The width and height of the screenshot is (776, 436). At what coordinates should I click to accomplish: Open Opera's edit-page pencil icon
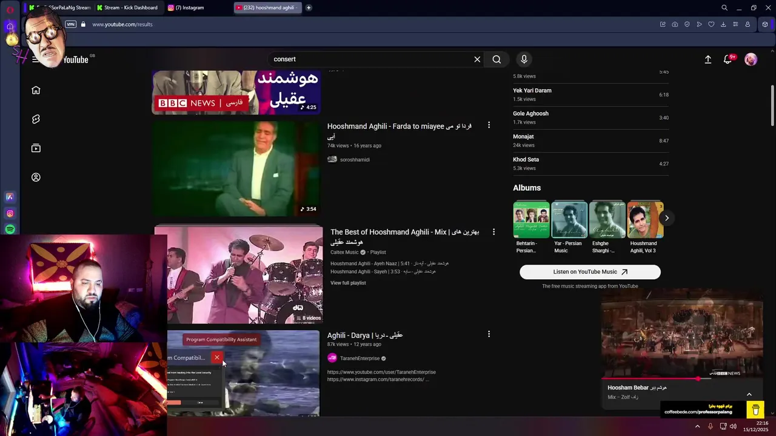(x=663, y=24)
